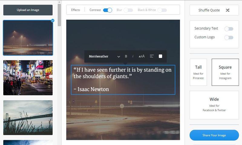The width and height of the screenshot is (242, 145).
Task: Enable the Blur effect switch
Action: (128, 10)
